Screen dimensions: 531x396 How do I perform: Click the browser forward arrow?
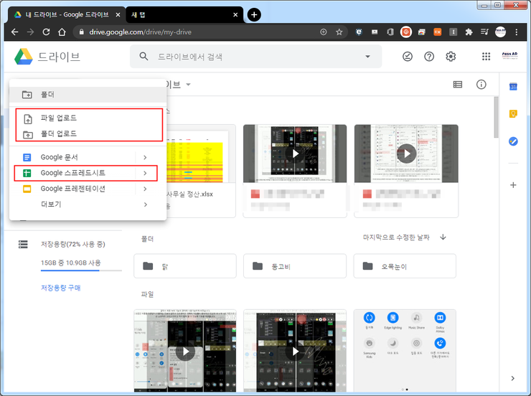click(30, 32)
